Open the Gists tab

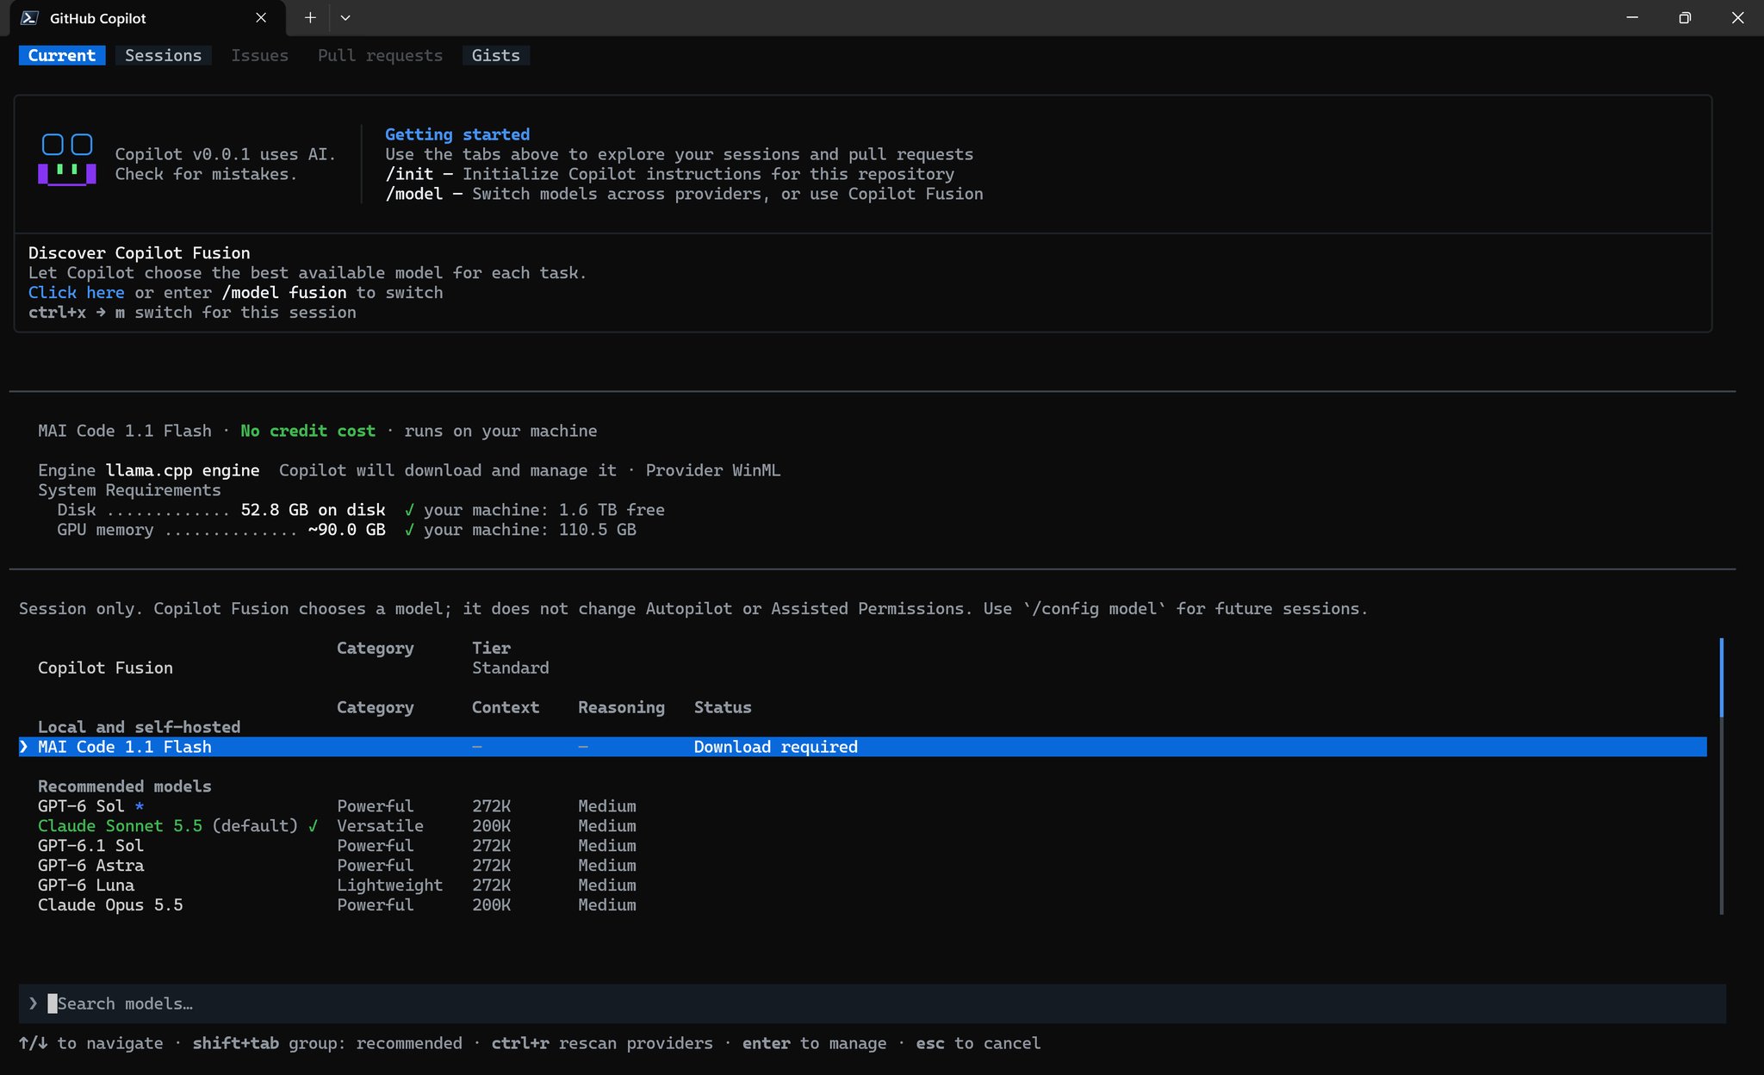pos(496,55)
